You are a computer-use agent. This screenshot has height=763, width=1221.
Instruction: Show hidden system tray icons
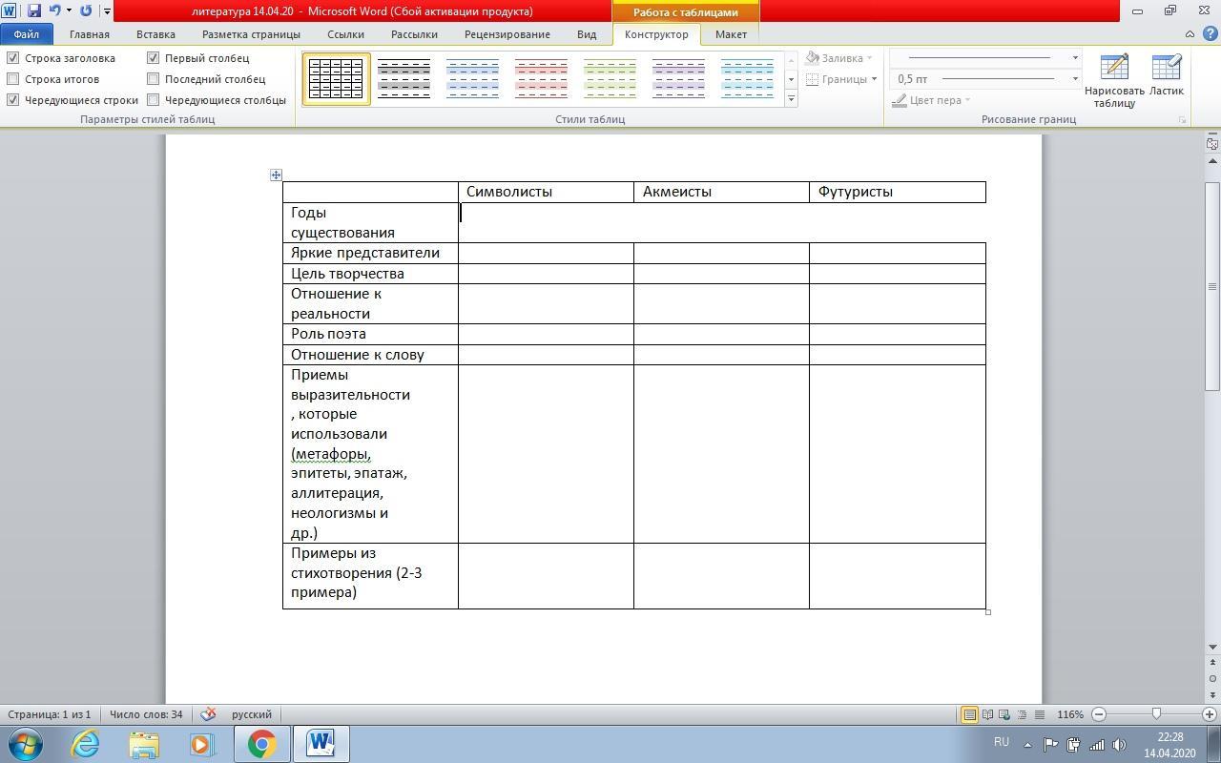(1027, 744)
